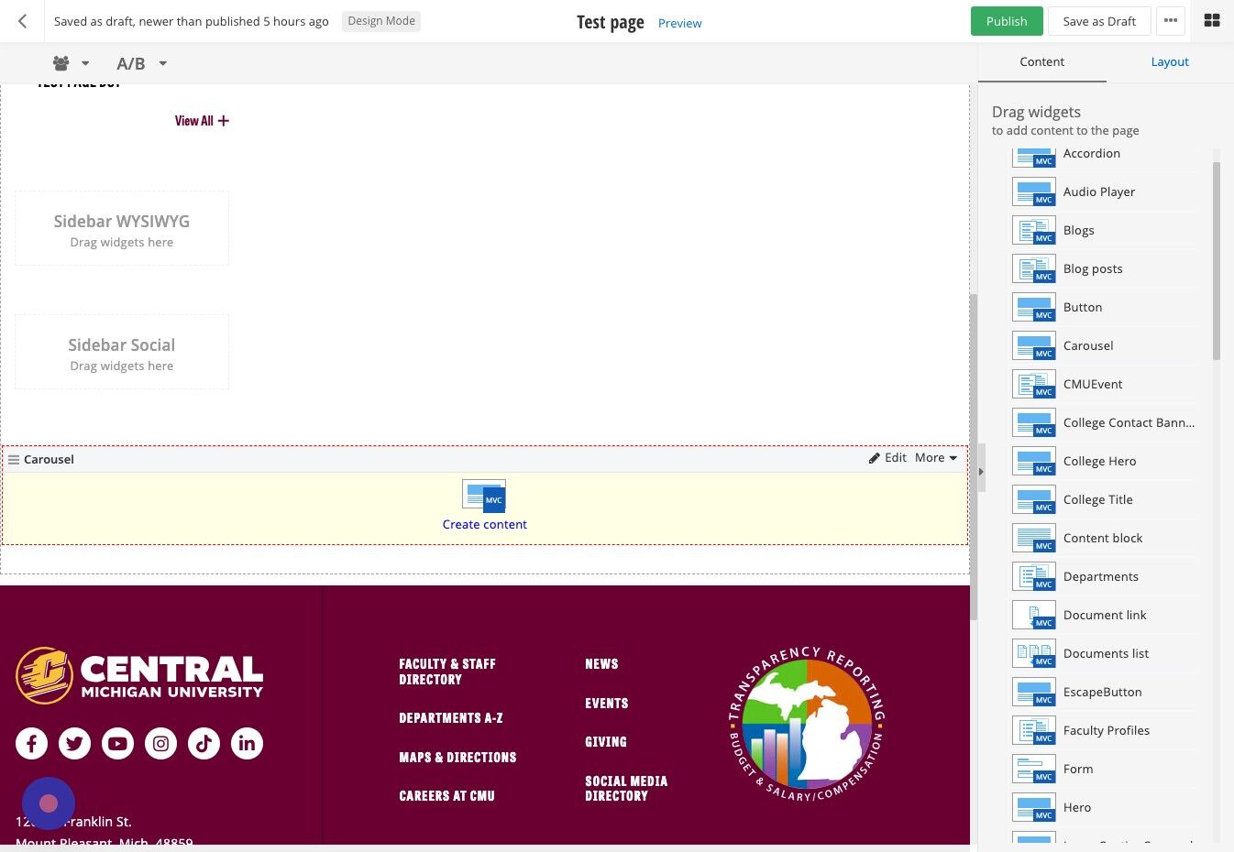Expand the More menu on Carousel widget
1234x852 pixels.
coord(936,458)
